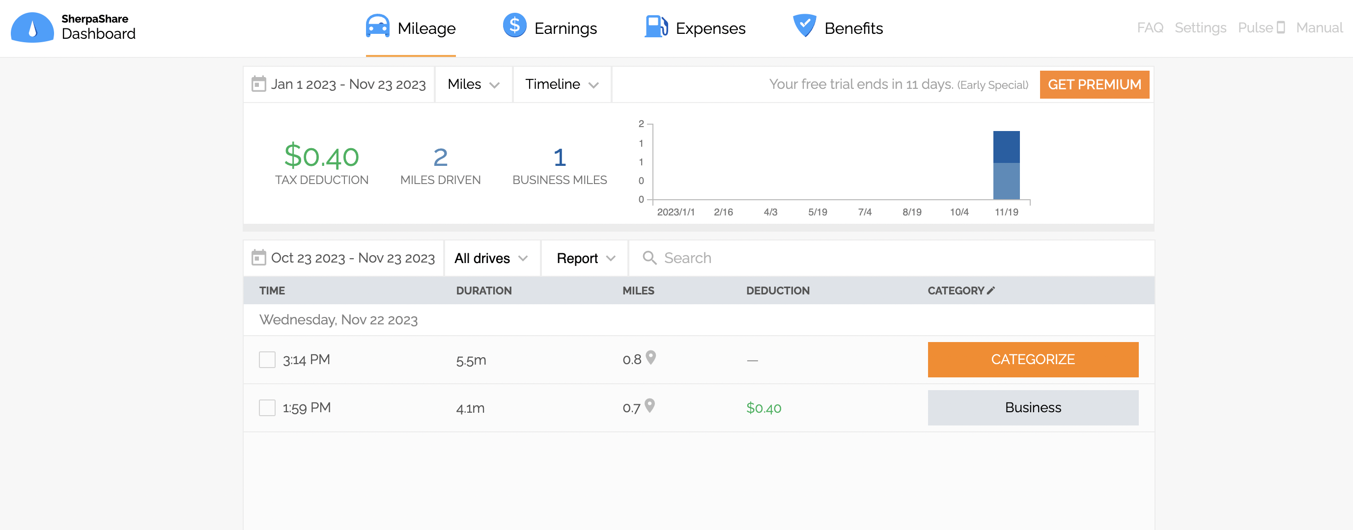Click the 11/19 chart axis label

click(x=1006, y=212)
